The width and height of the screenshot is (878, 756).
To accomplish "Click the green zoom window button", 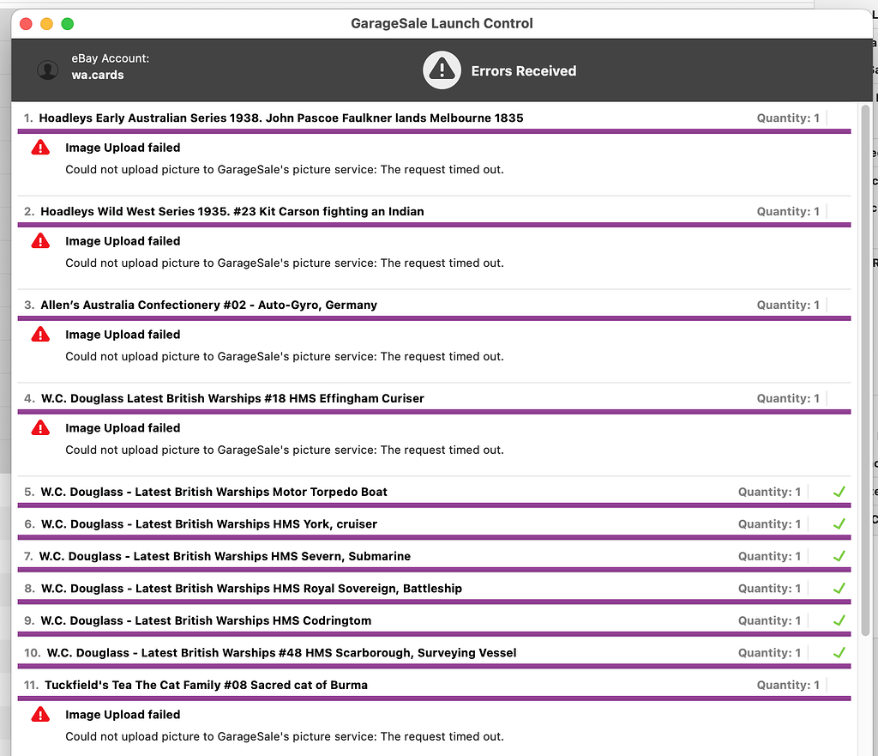I will pyautogui.click(x=67, y=24).
